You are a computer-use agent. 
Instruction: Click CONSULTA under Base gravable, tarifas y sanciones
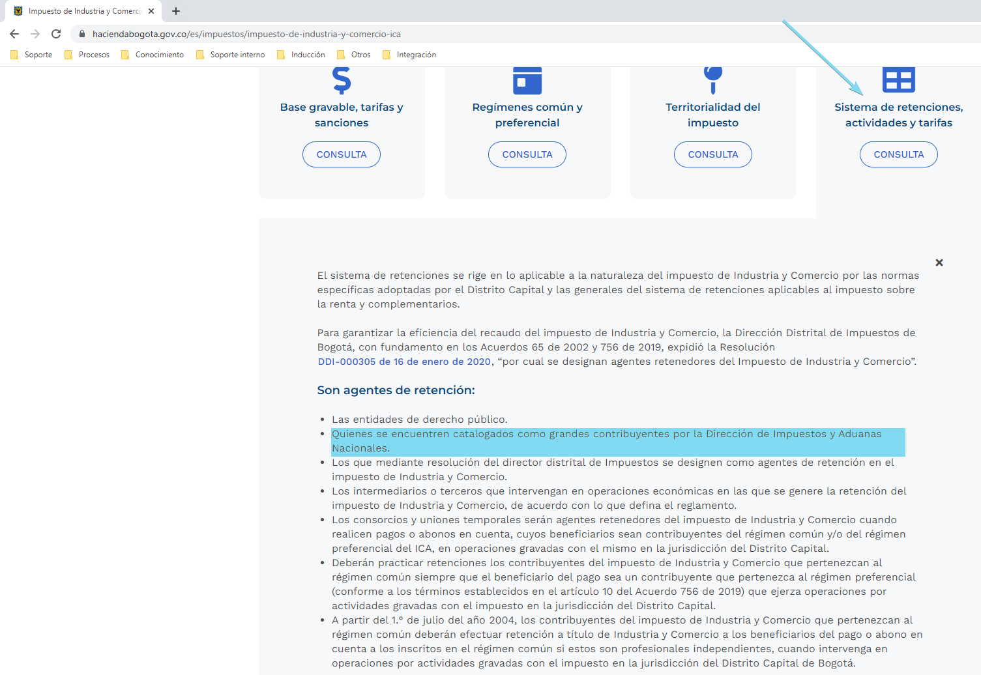point(342,154)
